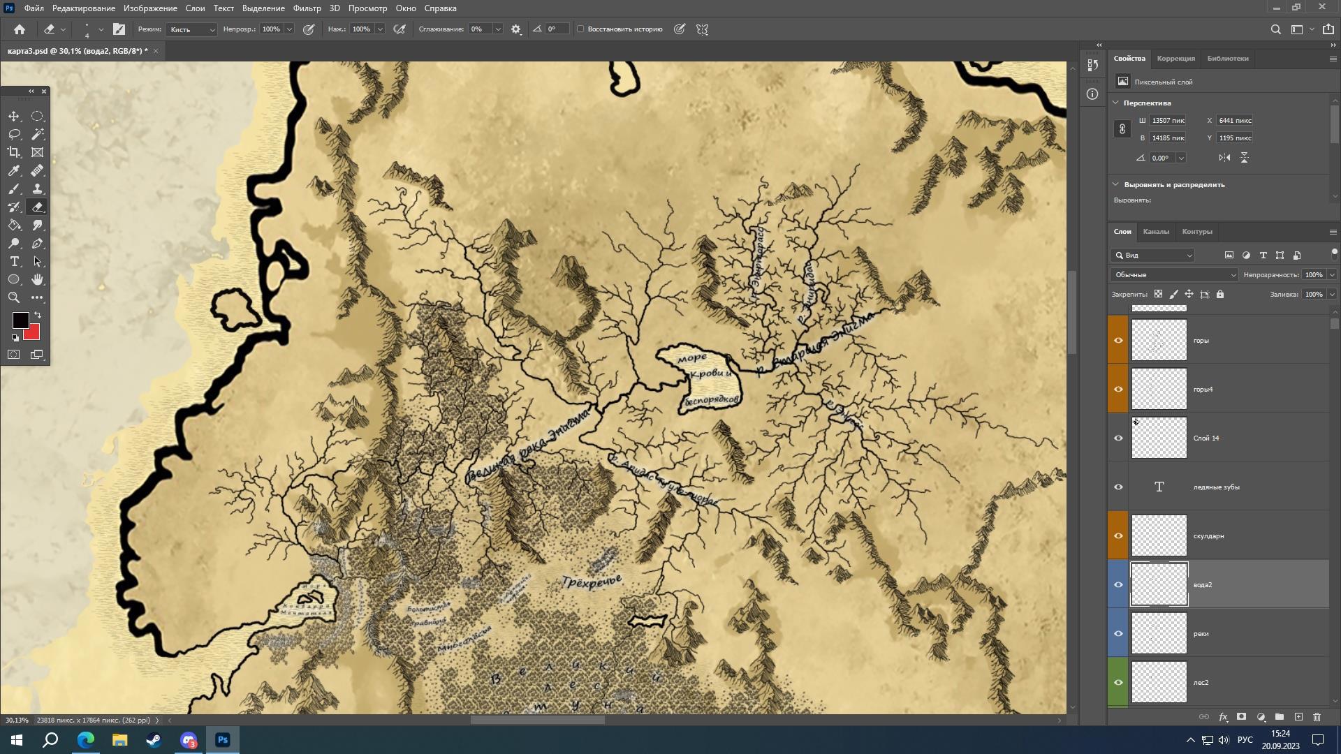Click the Clone Stamp tool
Image resolution: width=1341 pixels, height=754 pixels.
coord(38,189)
